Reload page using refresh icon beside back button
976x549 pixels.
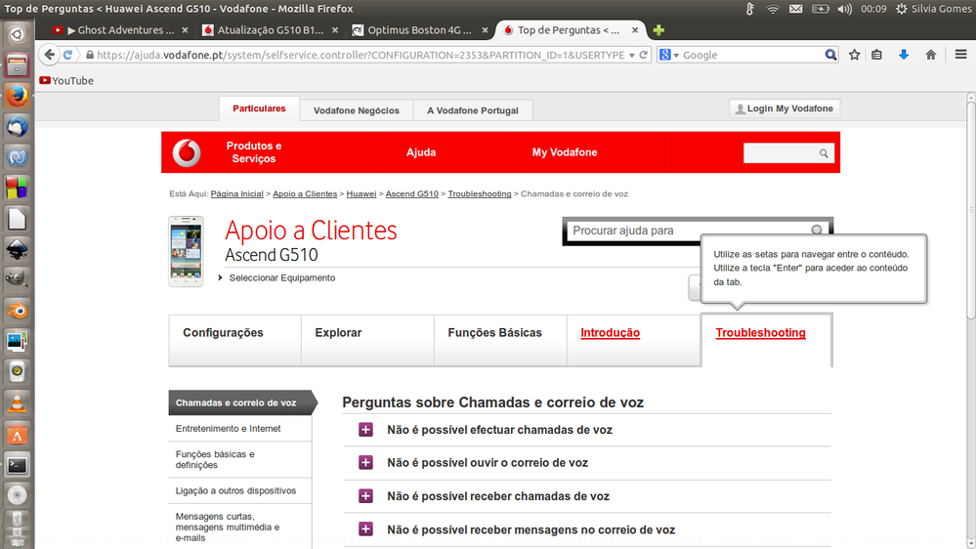67,55
